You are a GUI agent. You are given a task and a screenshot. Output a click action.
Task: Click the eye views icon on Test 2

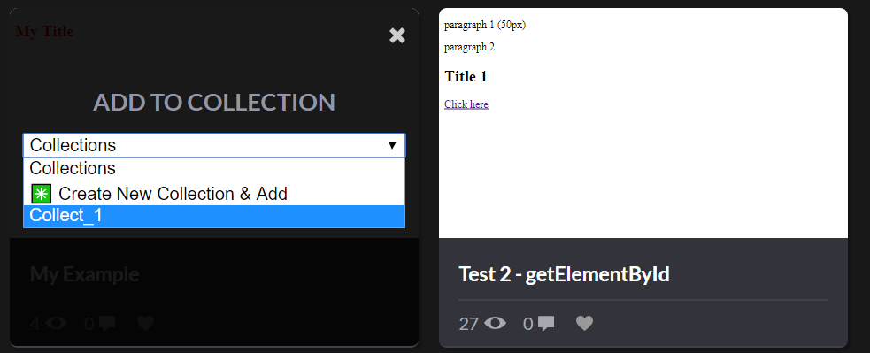click(x=495, y=323)
